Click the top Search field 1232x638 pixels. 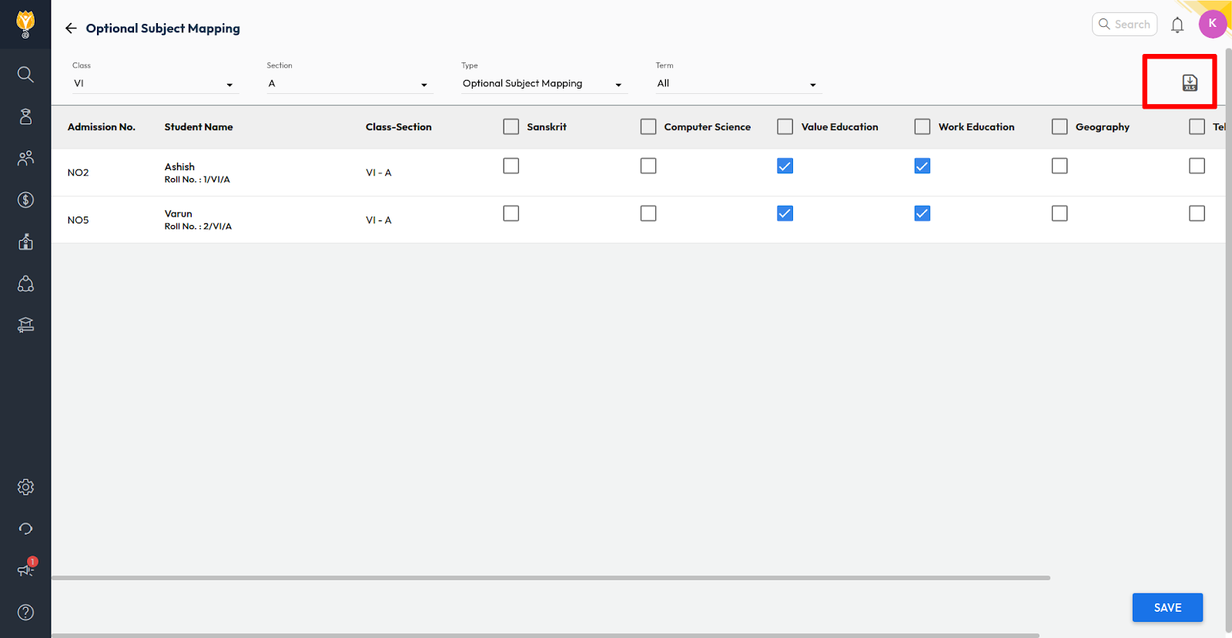(1124, 25)
